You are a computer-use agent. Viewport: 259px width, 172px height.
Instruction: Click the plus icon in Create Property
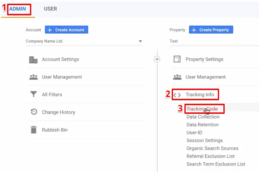[x=194, y=30]
